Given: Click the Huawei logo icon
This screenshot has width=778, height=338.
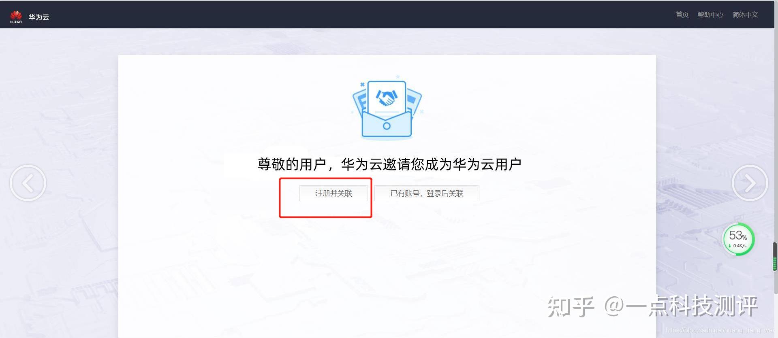Looking at the screenshot, I should [x=16, y=17].
